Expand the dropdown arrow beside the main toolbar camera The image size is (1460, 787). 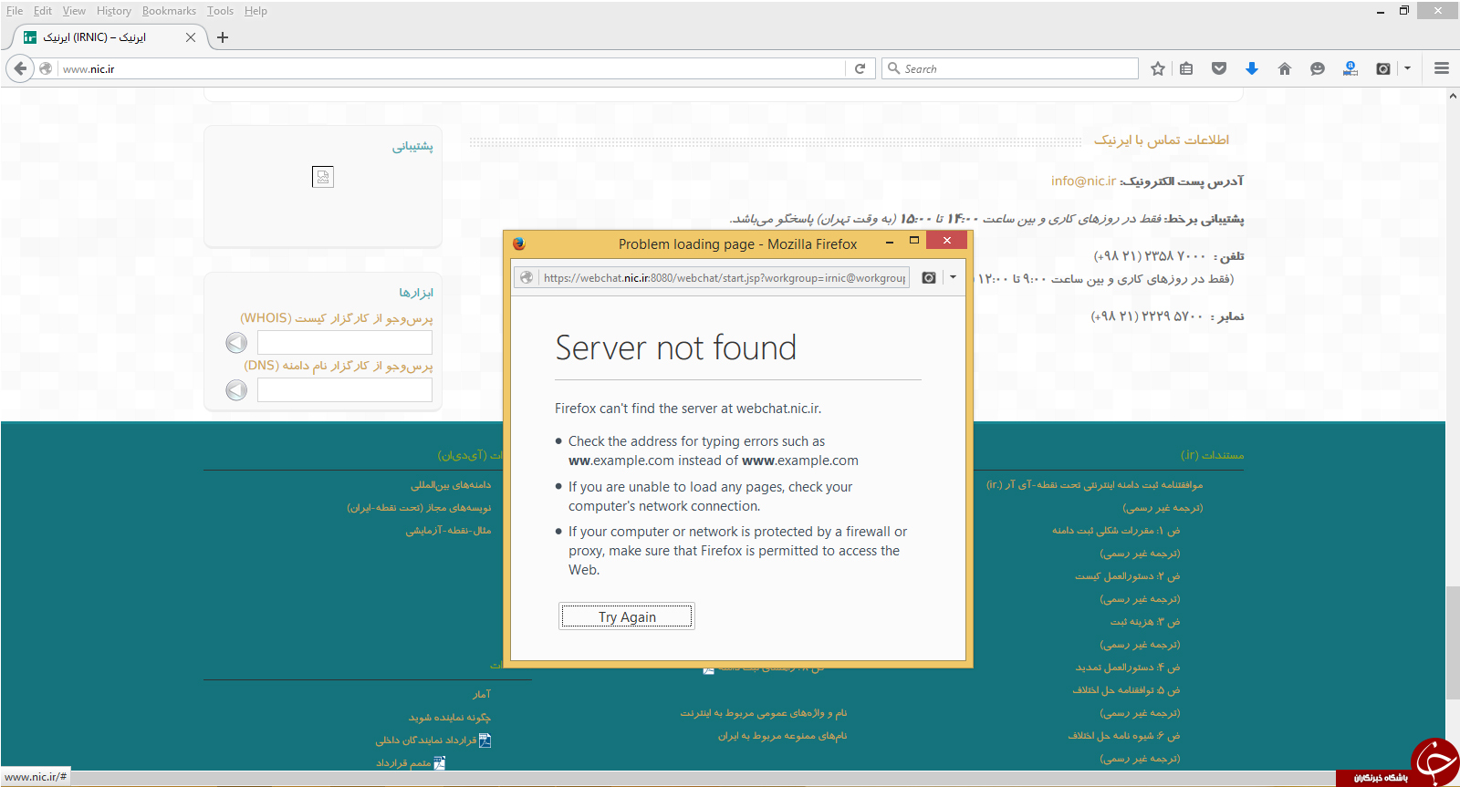pyautogui.click(x=1408, y=68)
